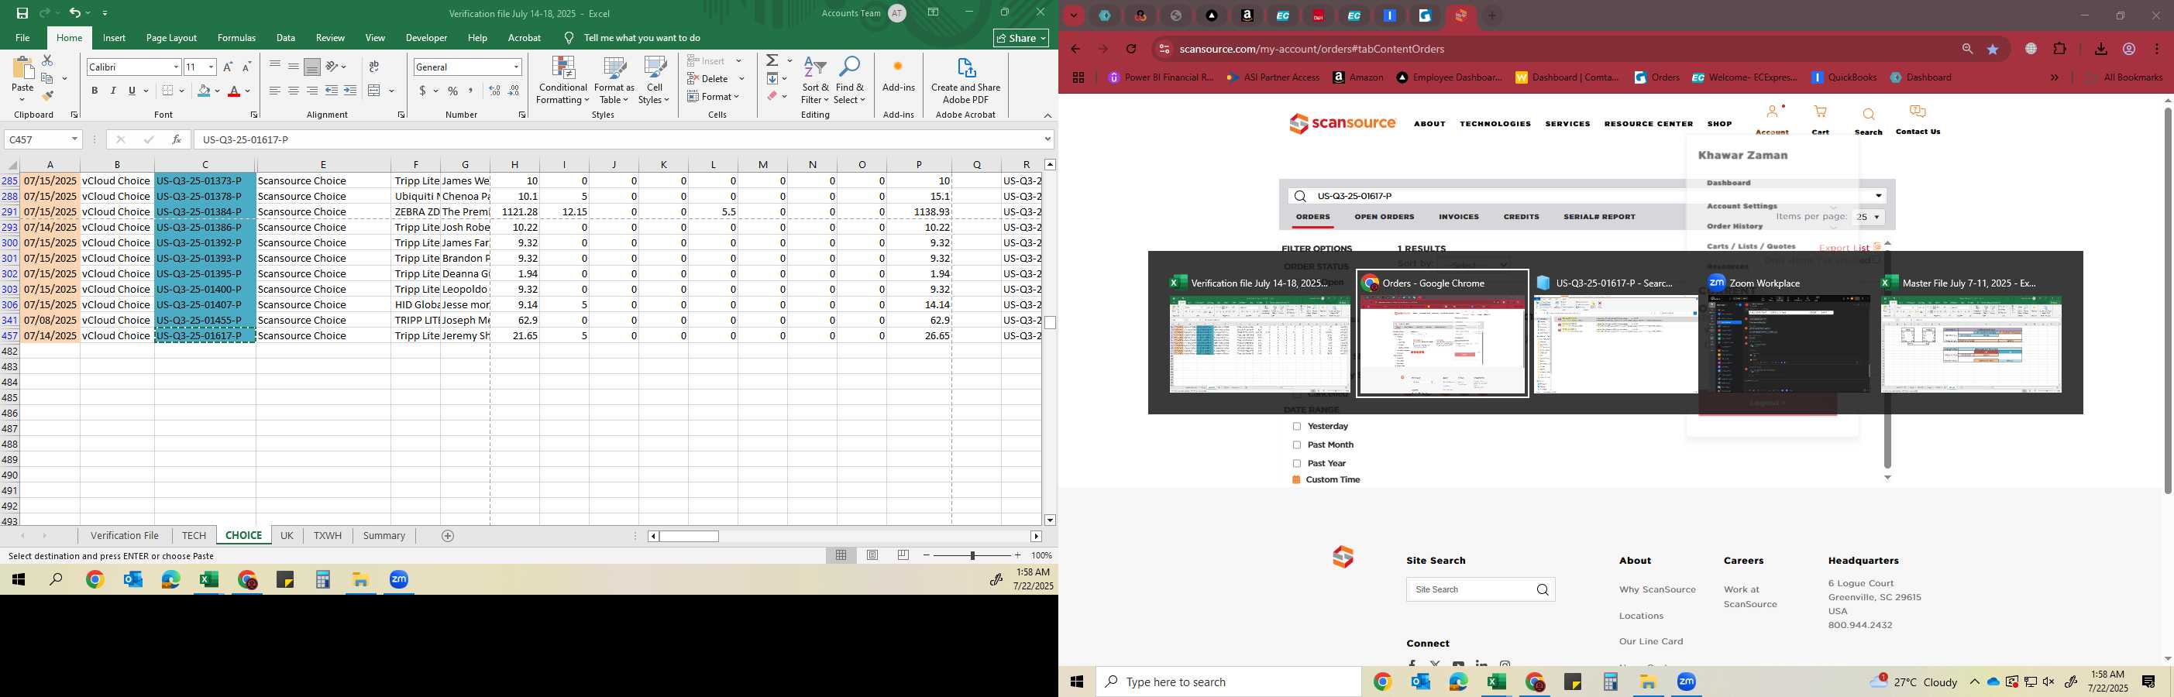
Task: Open Format as Table gallery
Action: click(614, 81)
